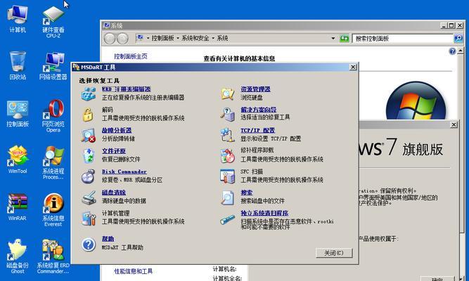Click the File Restore recycle icon
Screen dimensions: 469x281
tap(89, 156)
